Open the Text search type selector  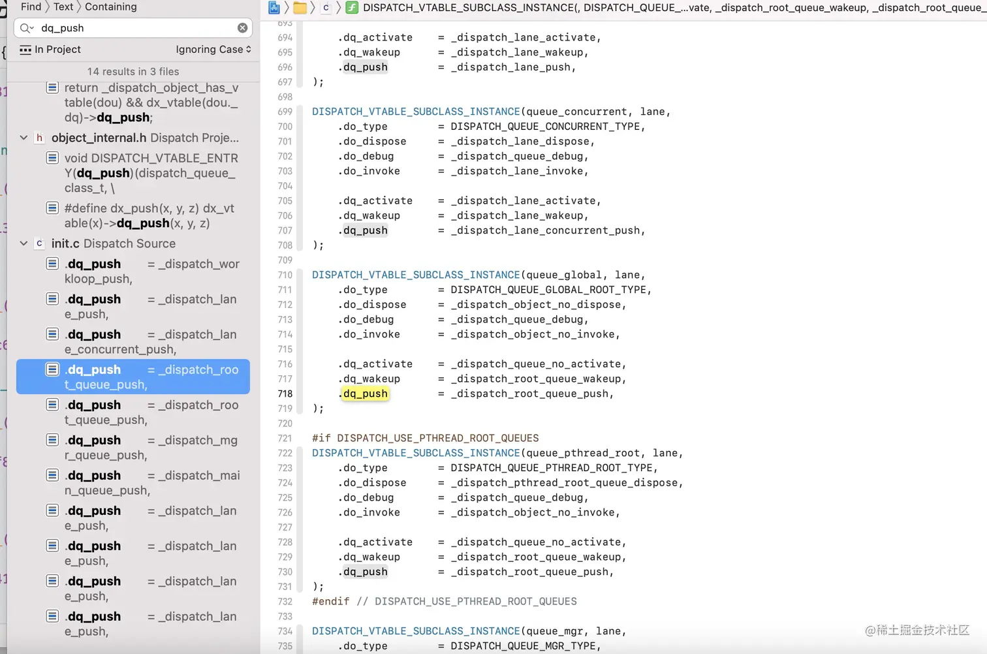click(x=63, y=7)
